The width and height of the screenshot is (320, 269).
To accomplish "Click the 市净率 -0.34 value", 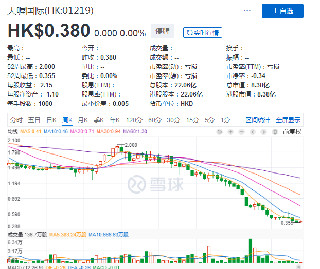I will pos(258,76).
